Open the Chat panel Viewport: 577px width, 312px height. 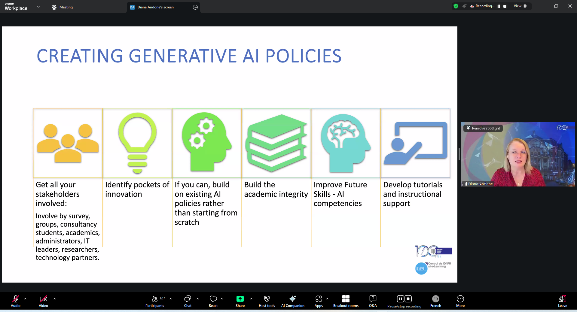pos(188,301)
